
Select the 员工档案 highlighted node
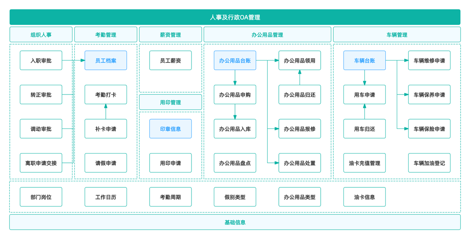(105, 60)
